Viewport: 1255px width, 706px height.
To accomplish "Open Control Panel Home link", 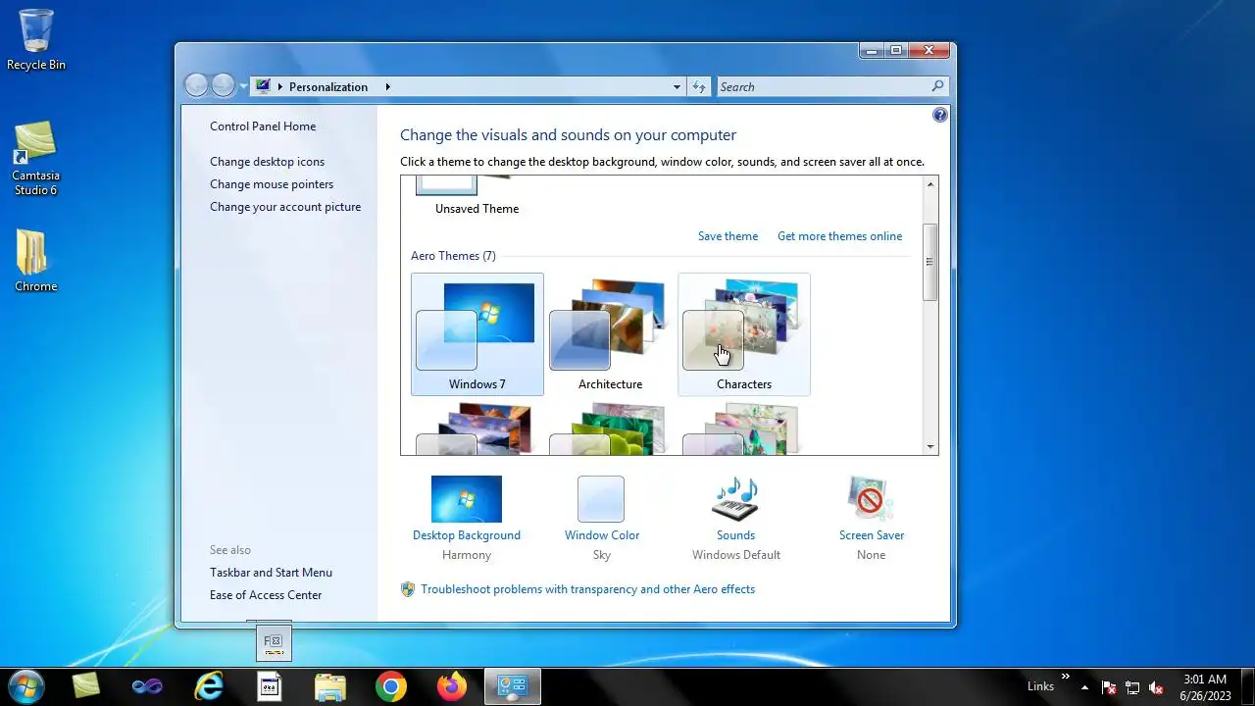I will coord(263,126).
